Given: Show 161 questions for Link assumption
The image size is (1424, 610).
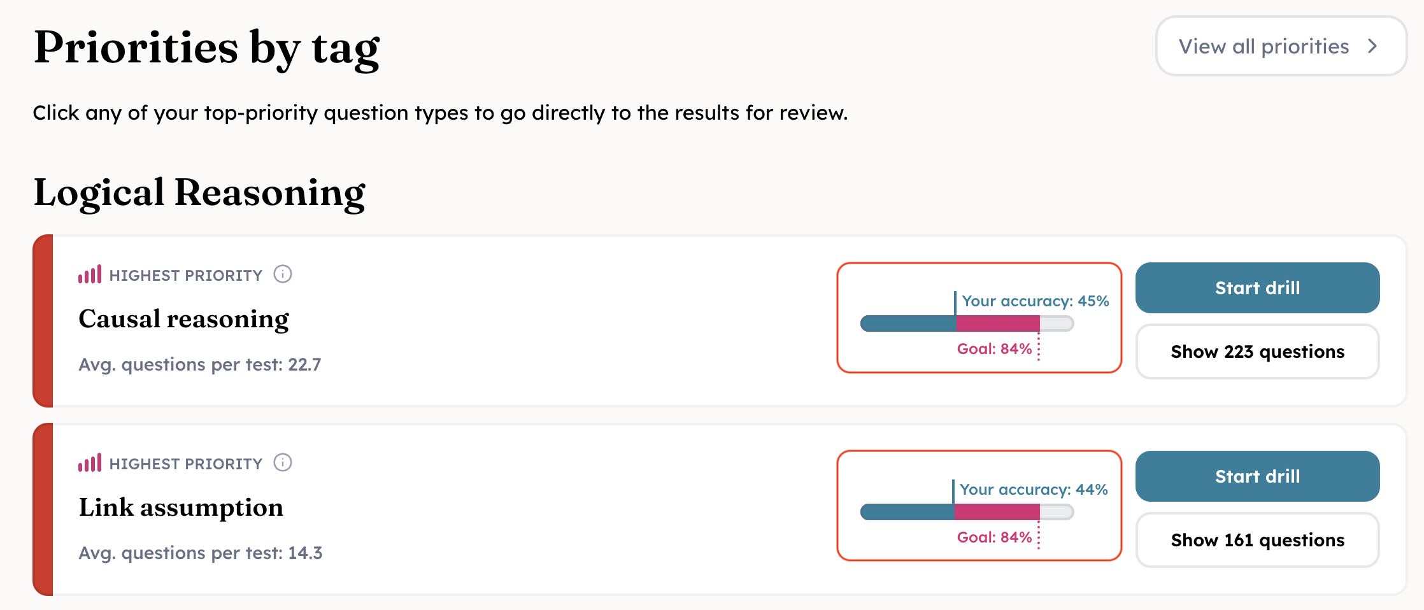Looking at the screenshot, I should tap(1257, 540).
